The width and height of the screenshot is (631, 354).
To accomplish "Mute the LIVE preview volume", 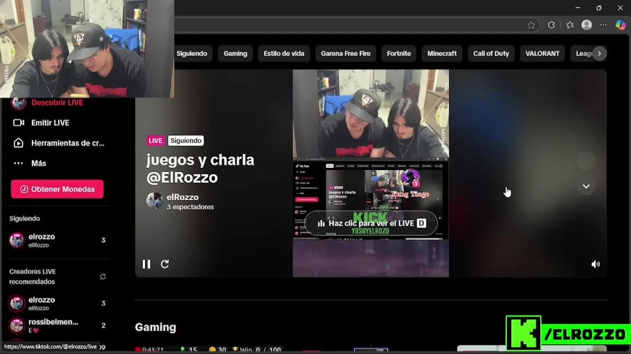I will click(596, 264).
